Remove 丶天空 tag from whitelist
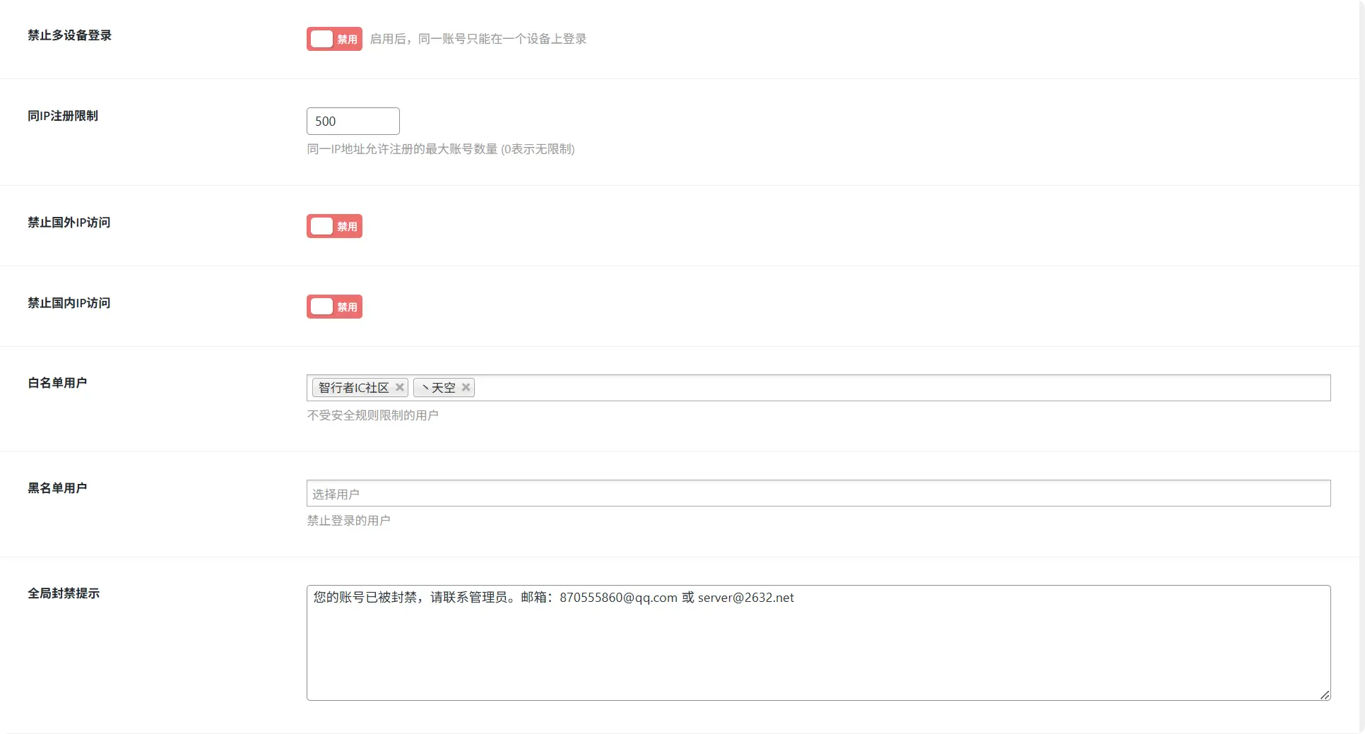 (x=466, y=387)
